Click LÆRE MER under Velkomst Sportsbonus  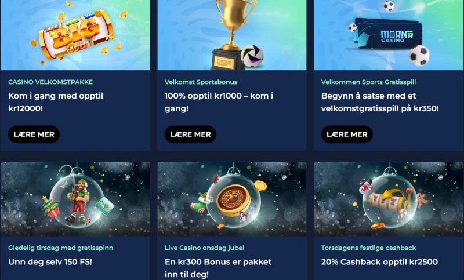point(191,134)
